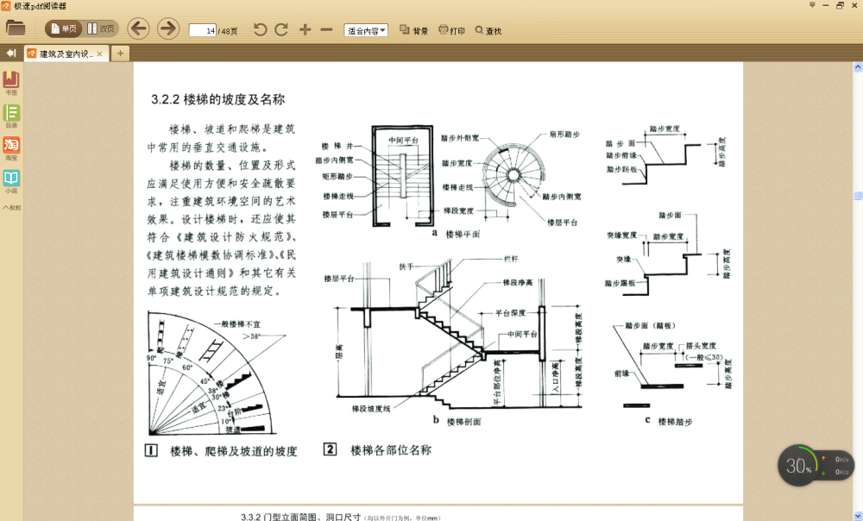This screenshot has width=863, height=521.
Task: Go to next page with the forward arrow
Action: pos(168,28)
